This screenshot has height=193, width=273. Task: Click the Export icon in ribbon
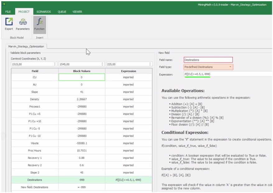[9, 22]
